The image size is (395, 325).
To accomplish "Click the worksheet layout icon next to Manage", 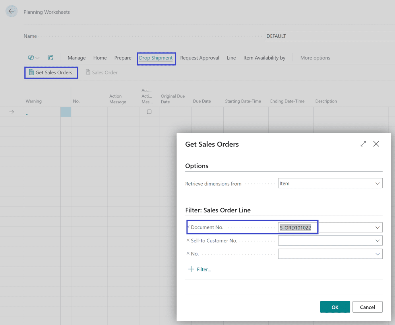I will tap(50, 58).
